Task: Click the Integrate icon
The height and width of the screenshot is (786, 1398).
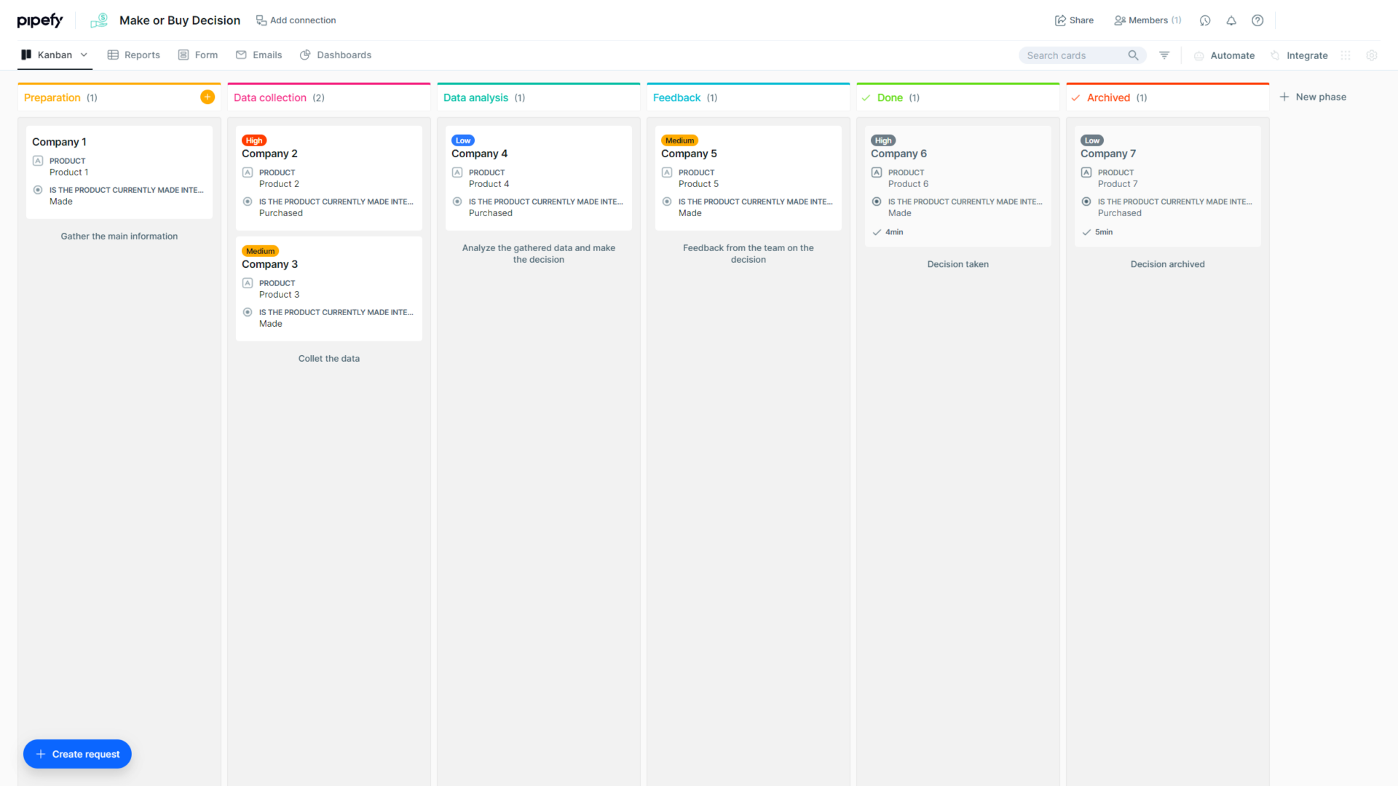Action: [x=1274, y=55]
